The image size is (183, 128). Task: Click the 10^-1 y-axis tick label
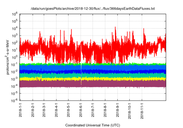point(14,65)
